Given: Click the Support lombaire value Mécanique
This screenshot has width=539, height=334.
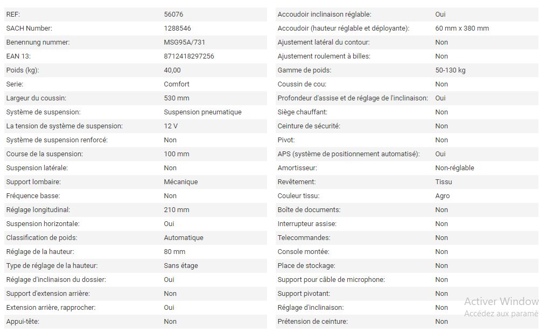Looking at the screenshot, I should coord(180,182).
